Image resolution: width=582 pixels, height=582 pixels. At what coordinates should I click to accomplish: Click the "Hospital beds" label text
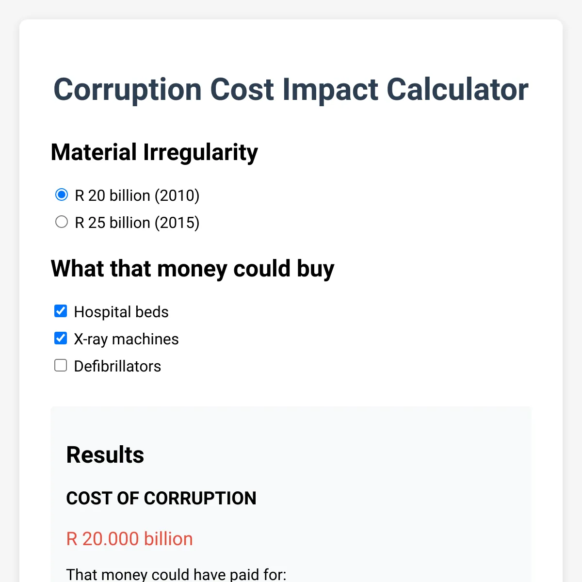(x=121, y=312)
